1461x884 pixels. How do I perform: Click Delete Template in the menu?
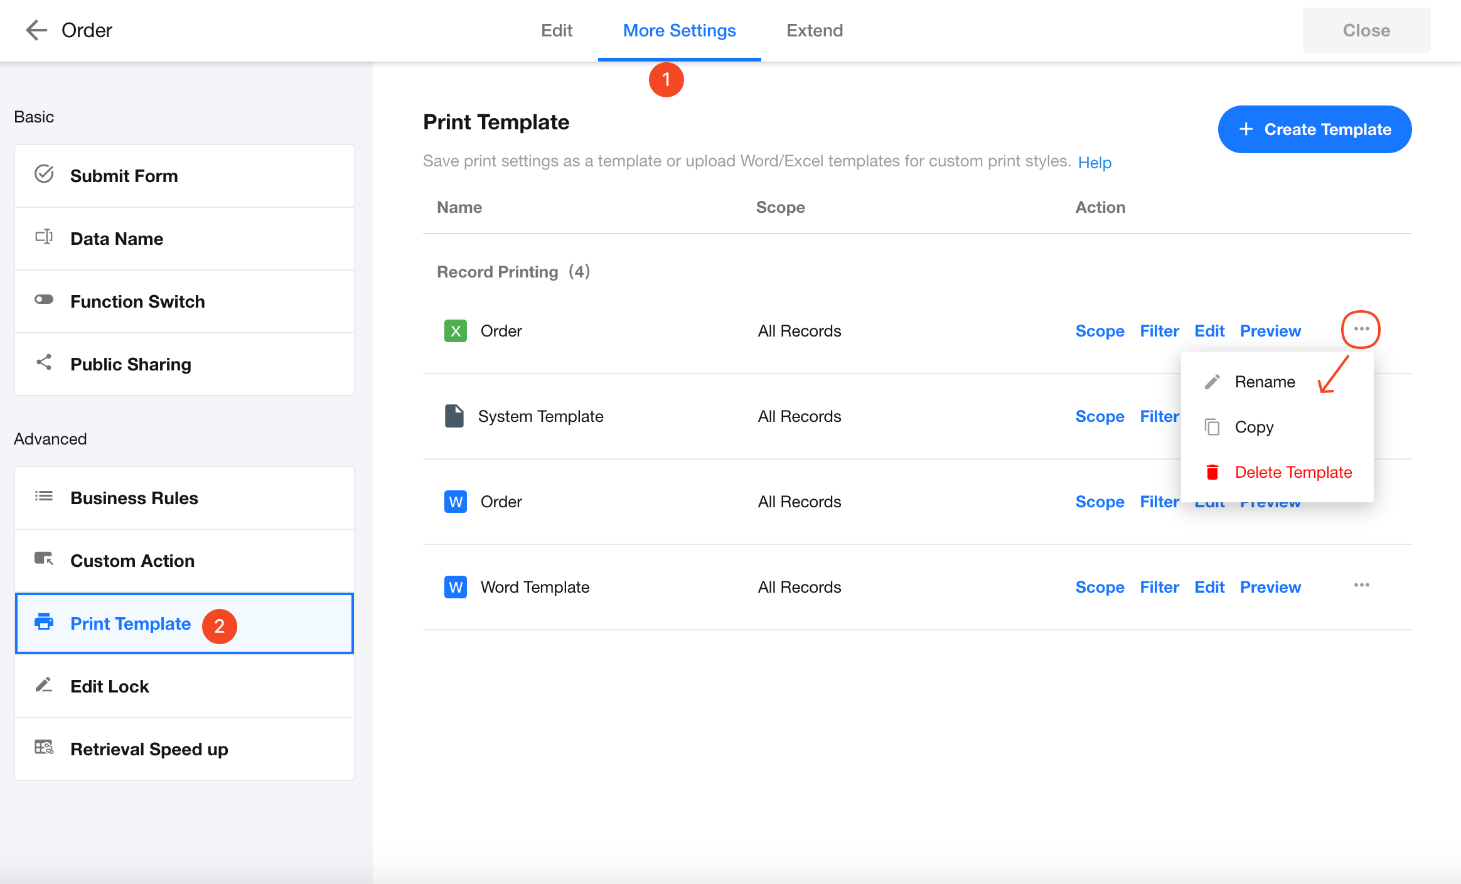pyautogui.click(x=1293, y=472)
